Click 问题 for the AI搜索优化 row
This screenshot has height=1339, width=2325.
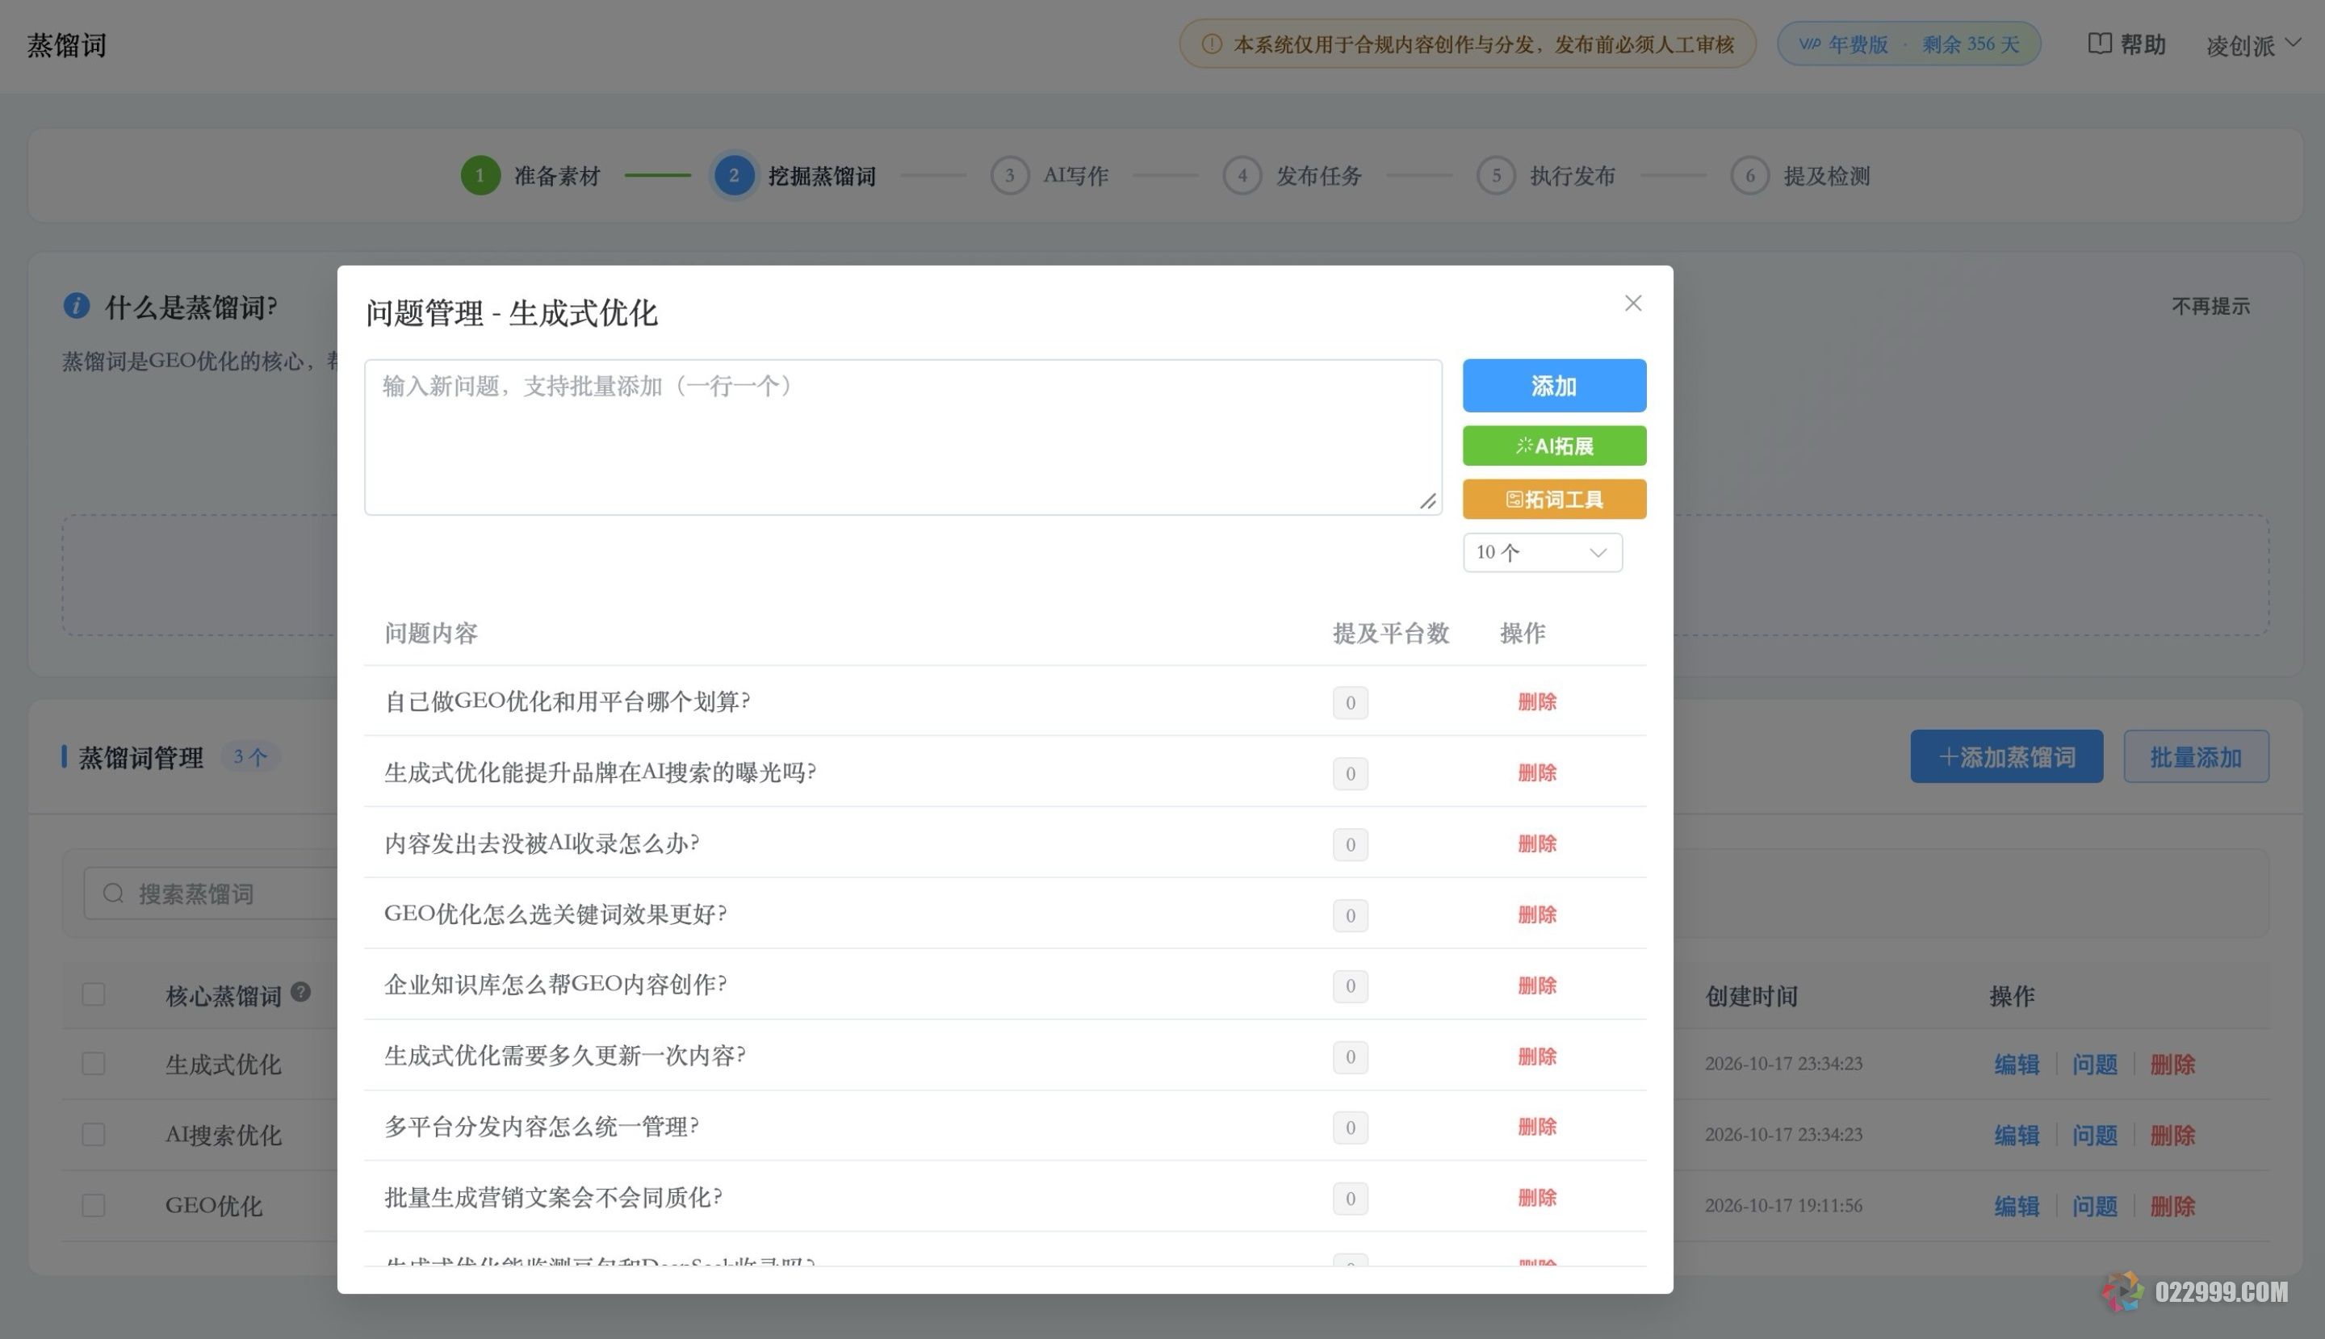2094,1136
